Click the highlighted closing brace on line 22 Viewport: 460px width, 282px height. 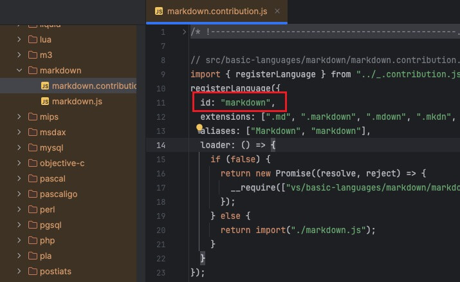(x=203, y=258)
